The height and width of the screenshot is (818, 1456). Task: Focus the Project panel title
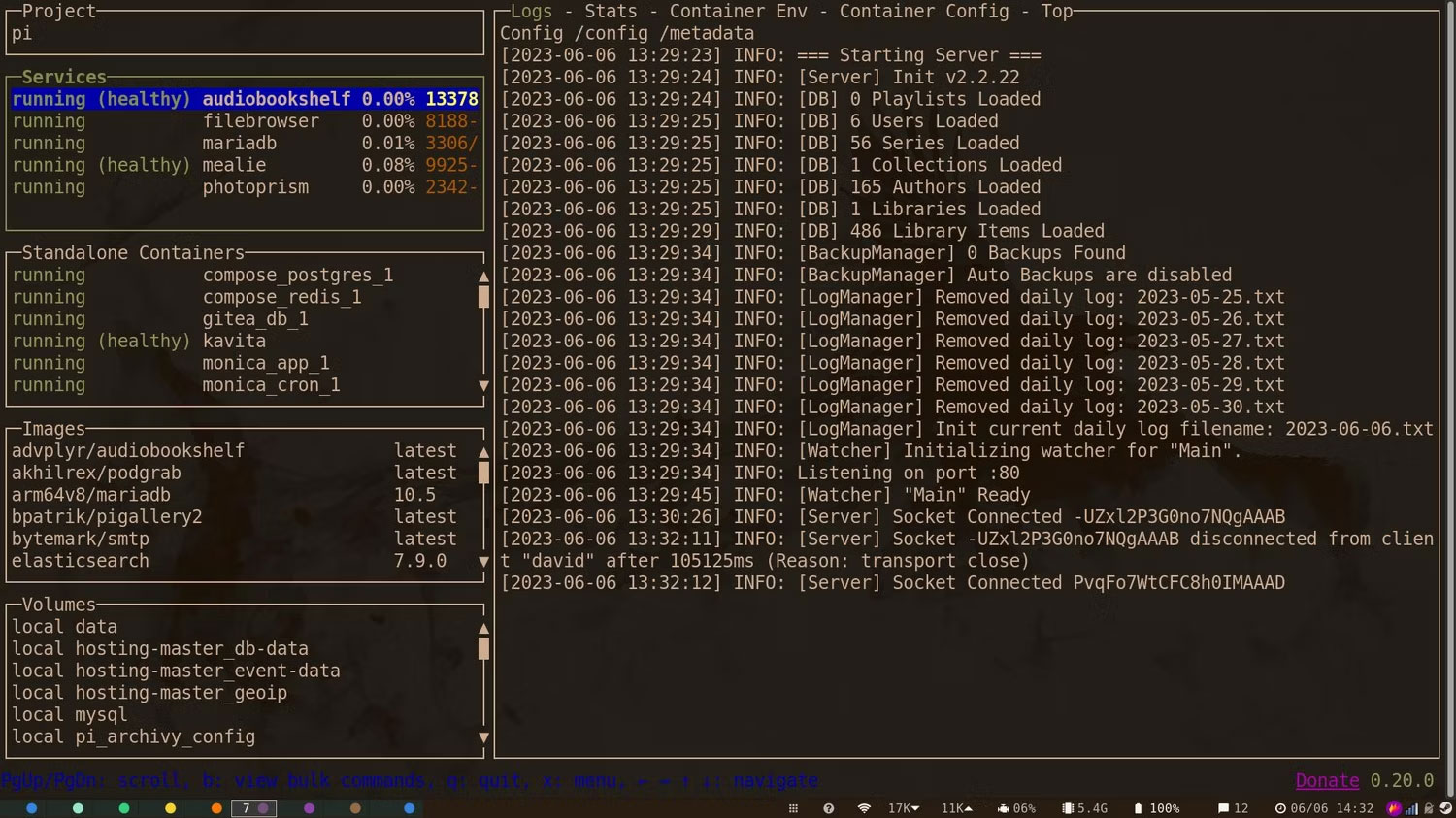coord(59,12)
